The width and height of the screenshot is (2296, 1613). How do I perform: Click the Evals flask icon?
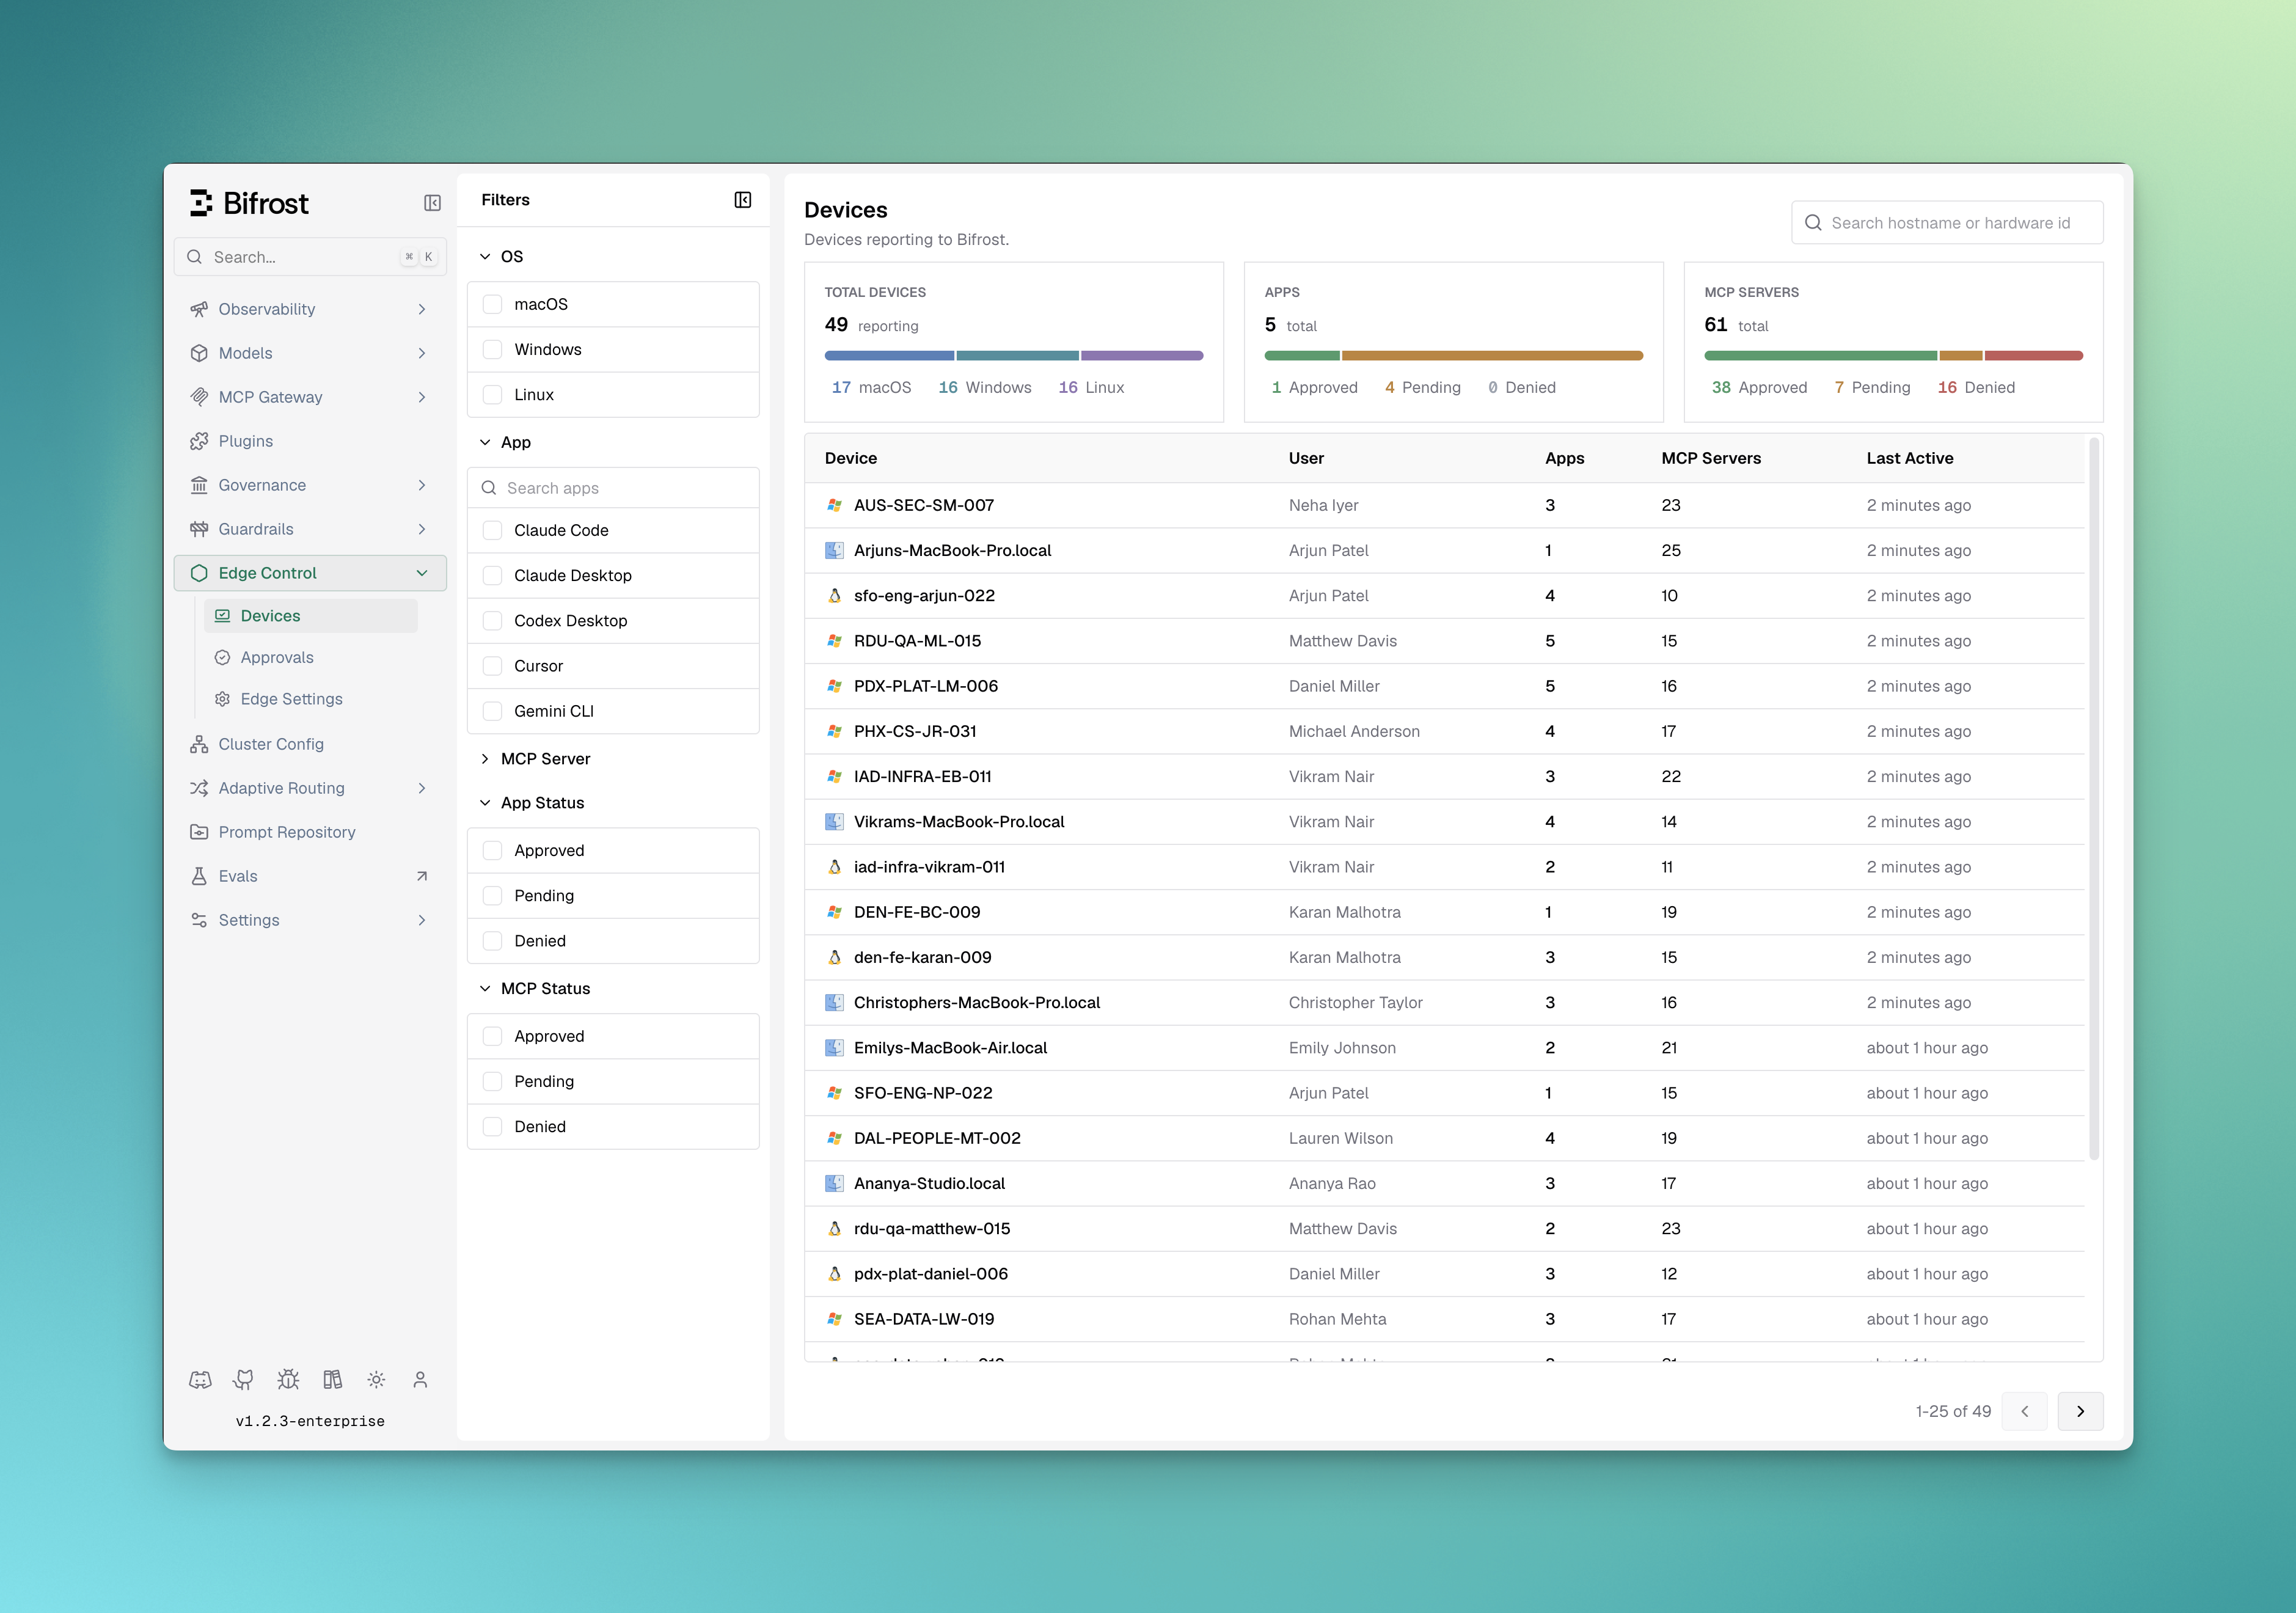coord(199,876)
